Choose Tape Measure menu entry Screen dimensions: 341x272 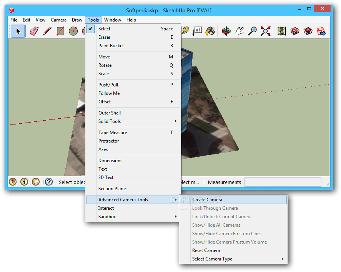pos(133,132)
